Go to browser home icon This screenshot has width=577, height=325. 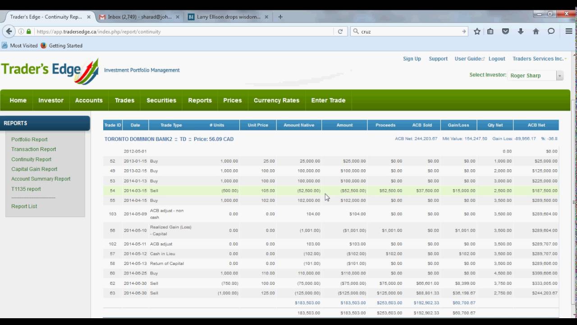click(x=536, y=32)
